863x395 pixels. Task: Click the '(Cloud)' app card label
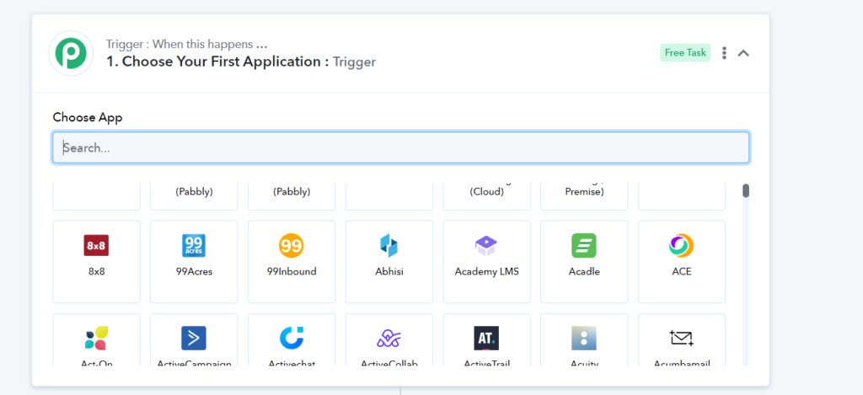click(x=486, y=192)
